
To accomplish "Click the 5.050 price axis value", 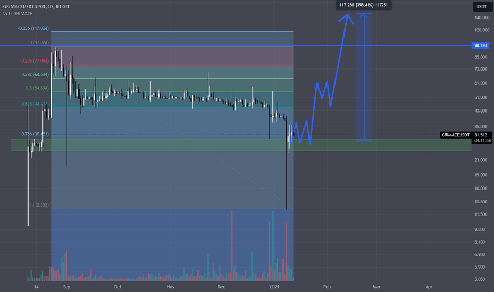I will (x=480, y=279).
